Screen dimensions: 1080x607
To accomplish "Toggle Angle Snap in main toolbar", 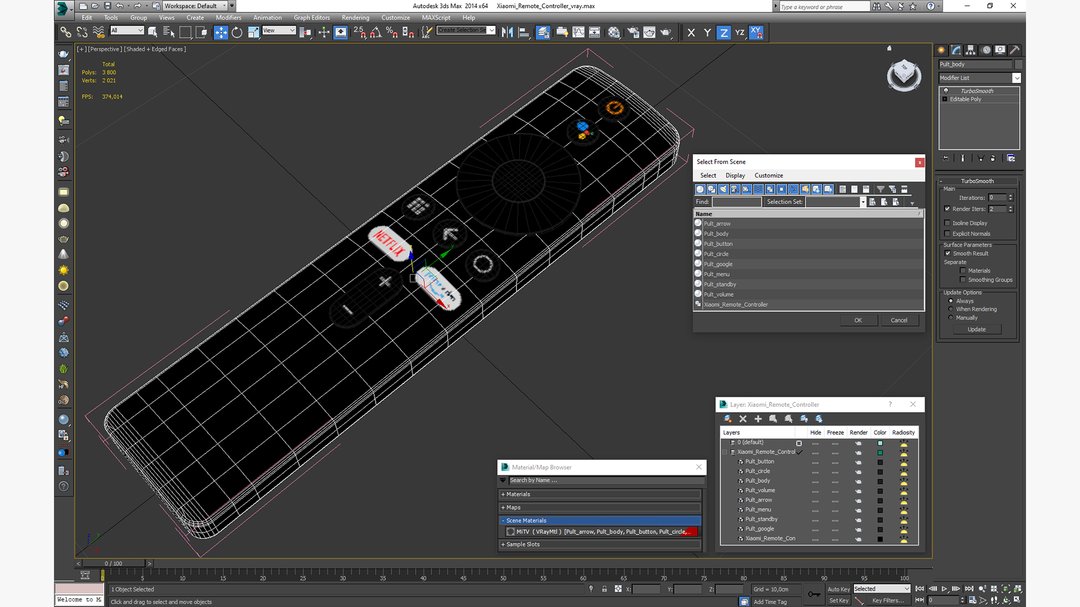I will (x=376, y=33).
